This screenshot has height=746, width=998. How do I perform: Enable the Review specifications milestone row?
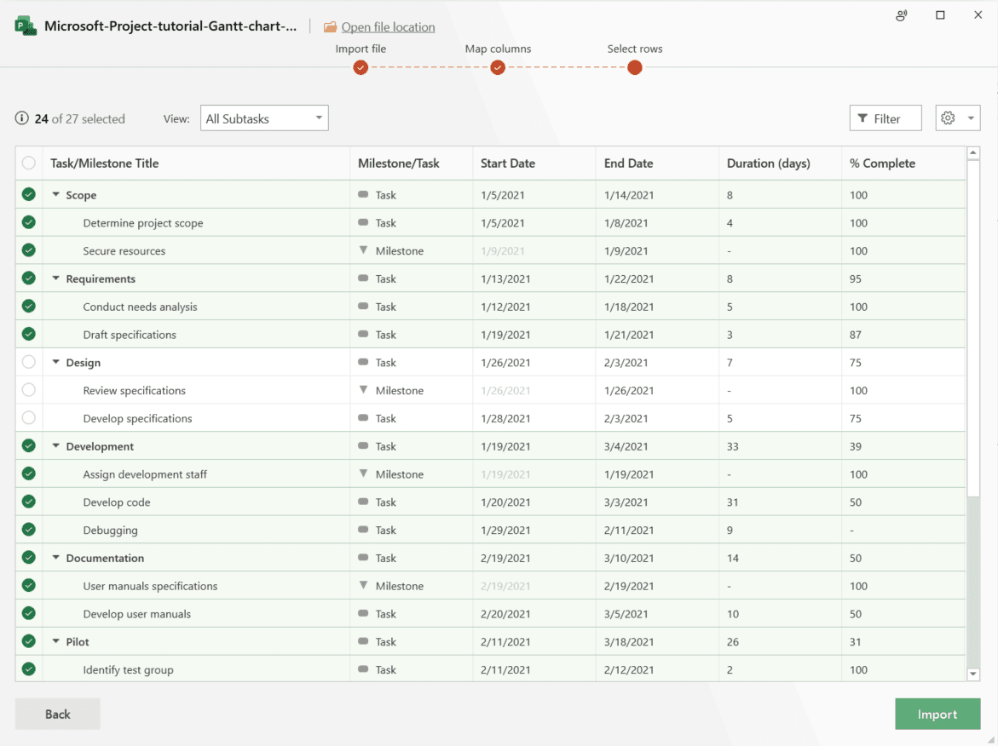coord(28,390)
